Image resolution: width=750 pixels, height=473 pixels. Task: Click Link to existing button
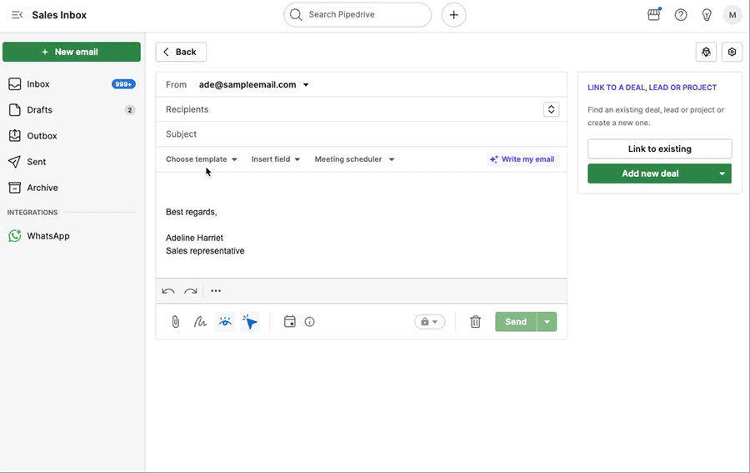[660, 148]
